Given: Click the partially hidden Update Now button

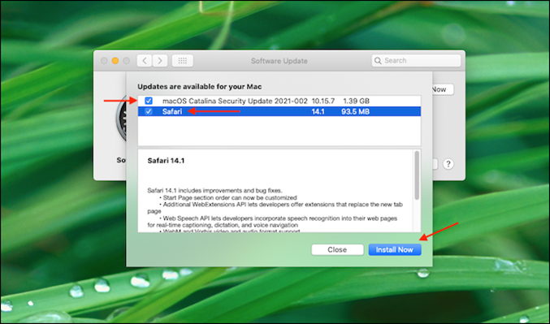Looking at the screenshot, I should click(443, 89).
